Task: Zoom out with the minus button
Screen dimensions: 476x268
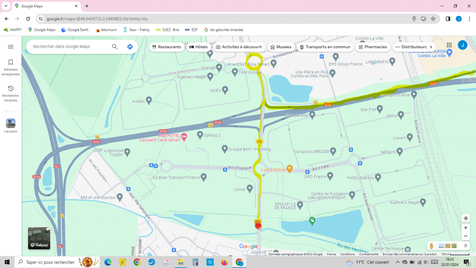Action: (465, 236)
